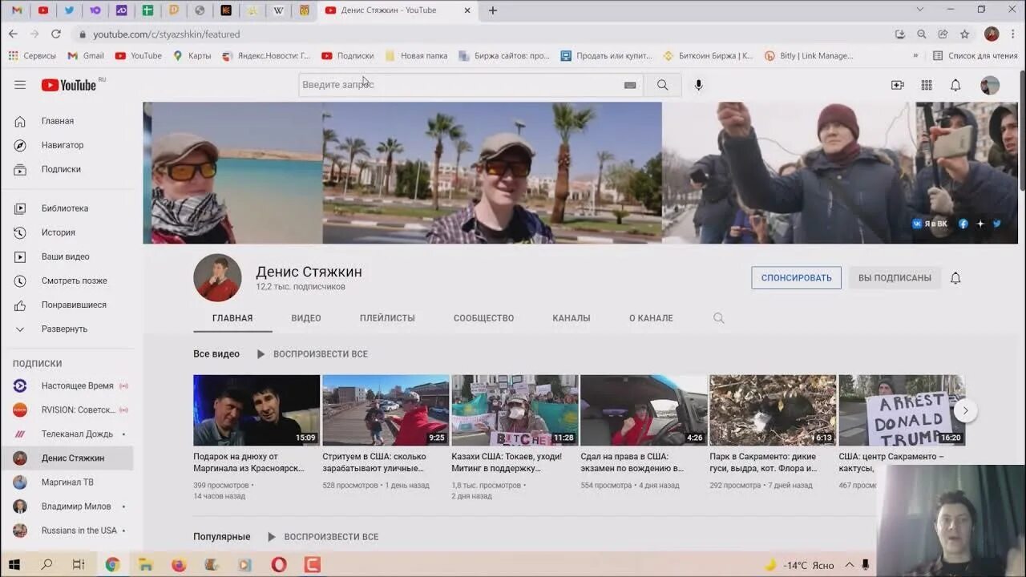Viewport: 1026px width, 577px height.
Task: Switch to the Плейлисты channel tab
Action: (x=387, y=318)
